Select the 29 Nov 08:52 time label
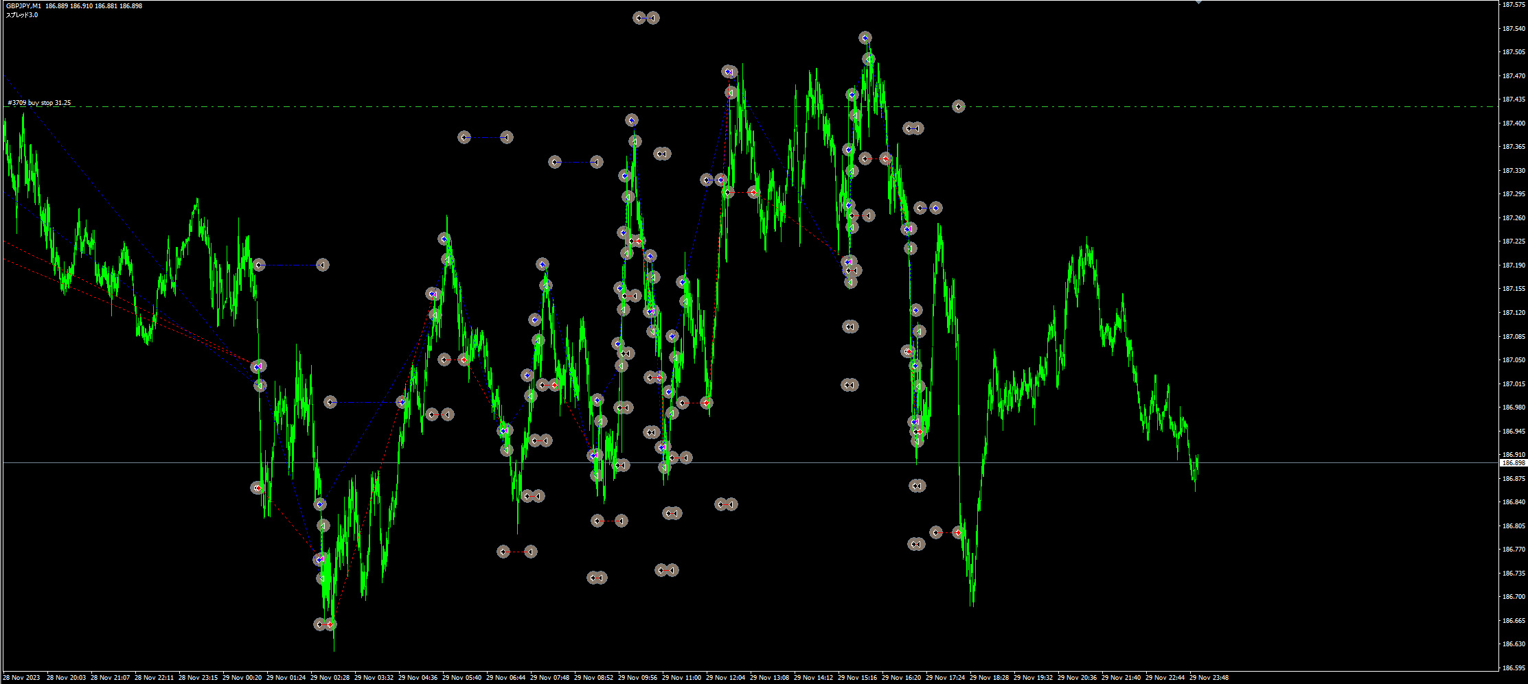Viewport: 1528px width, 684px height. click(594, 678)
